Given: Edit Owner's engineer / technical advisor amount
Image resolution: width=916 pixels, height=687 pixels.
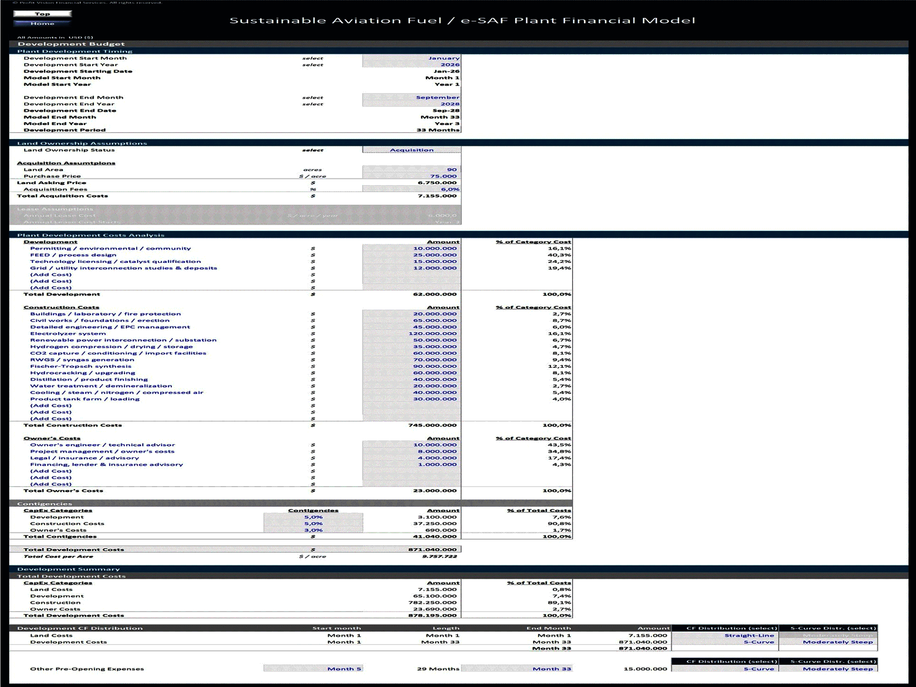Looking at the screenshot, I should [411, 445].
